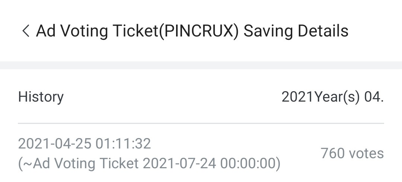This screenshot has width=402, height=182.
Task: Click the opening parenthesis before ~Ad
Action: tap(20, 163)
